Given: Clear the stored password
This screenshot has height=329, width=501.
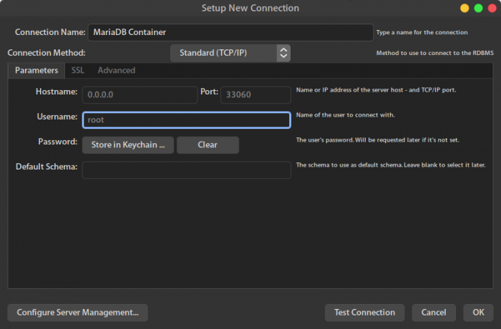Looking at the screenshot, I should 208,144.
